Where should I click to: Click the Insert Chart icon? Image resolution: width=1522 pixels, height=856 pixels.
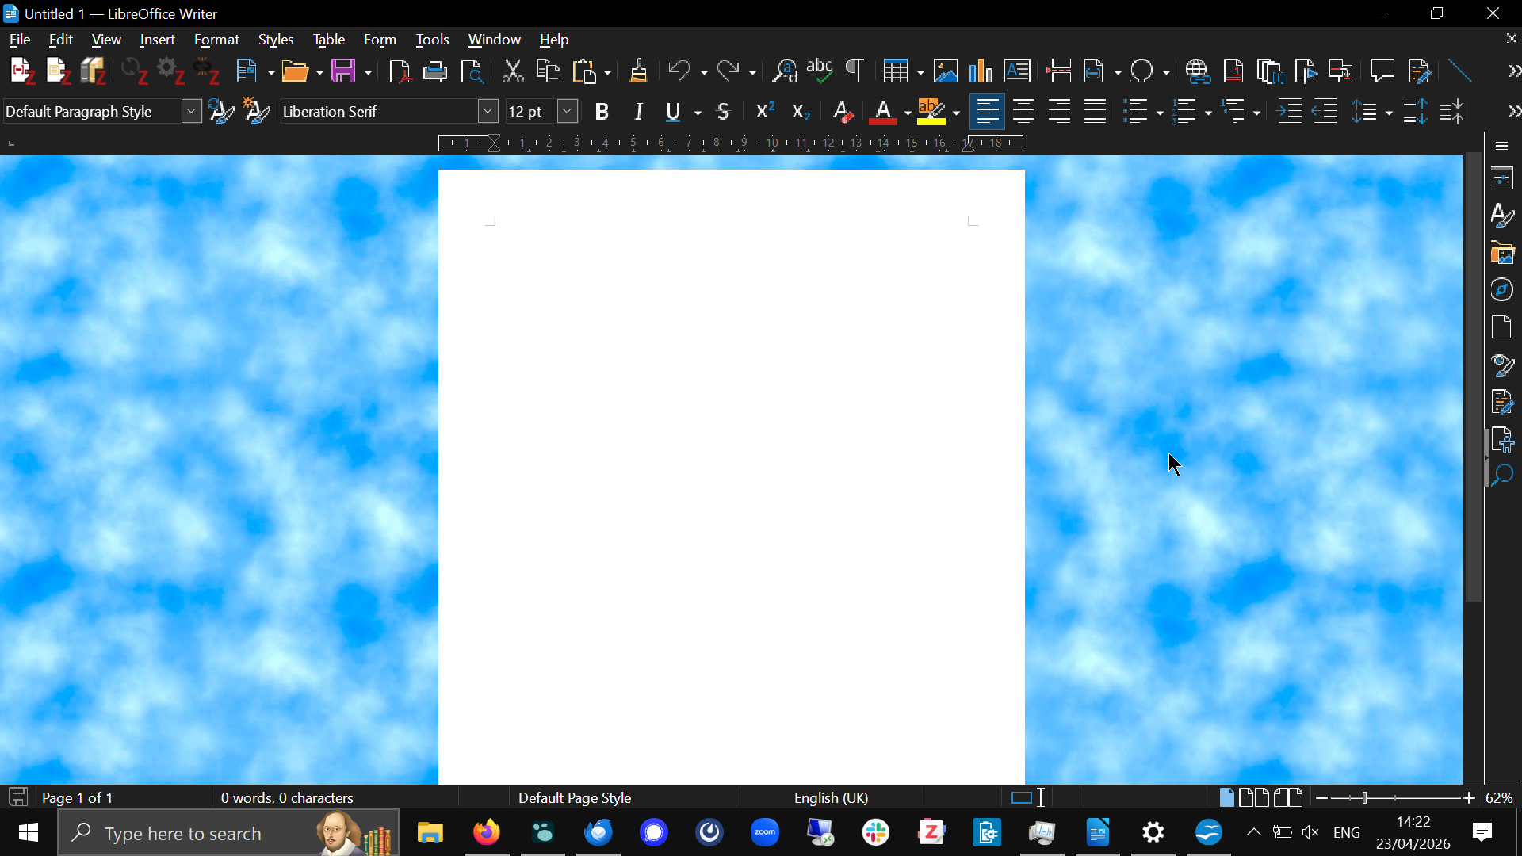pos(981,71)
